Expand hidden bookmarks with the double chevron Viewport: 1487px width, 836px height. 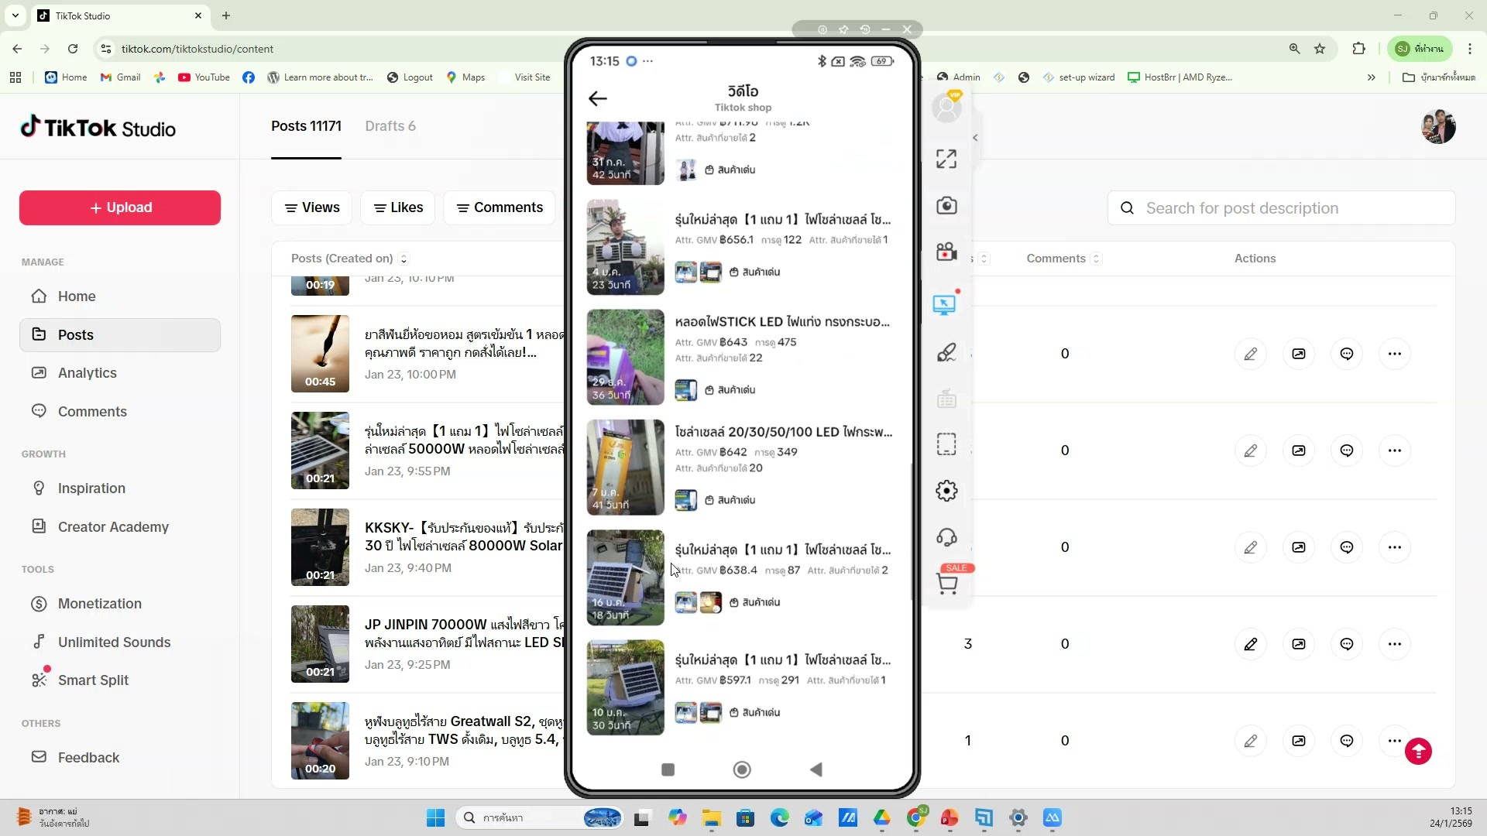(x=1371, y=77)
